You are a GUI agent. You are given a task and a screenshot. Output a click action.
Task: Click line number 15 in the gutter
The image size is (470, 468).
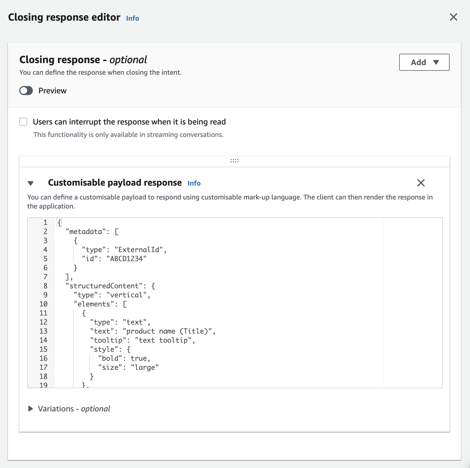tap(43, 349)
